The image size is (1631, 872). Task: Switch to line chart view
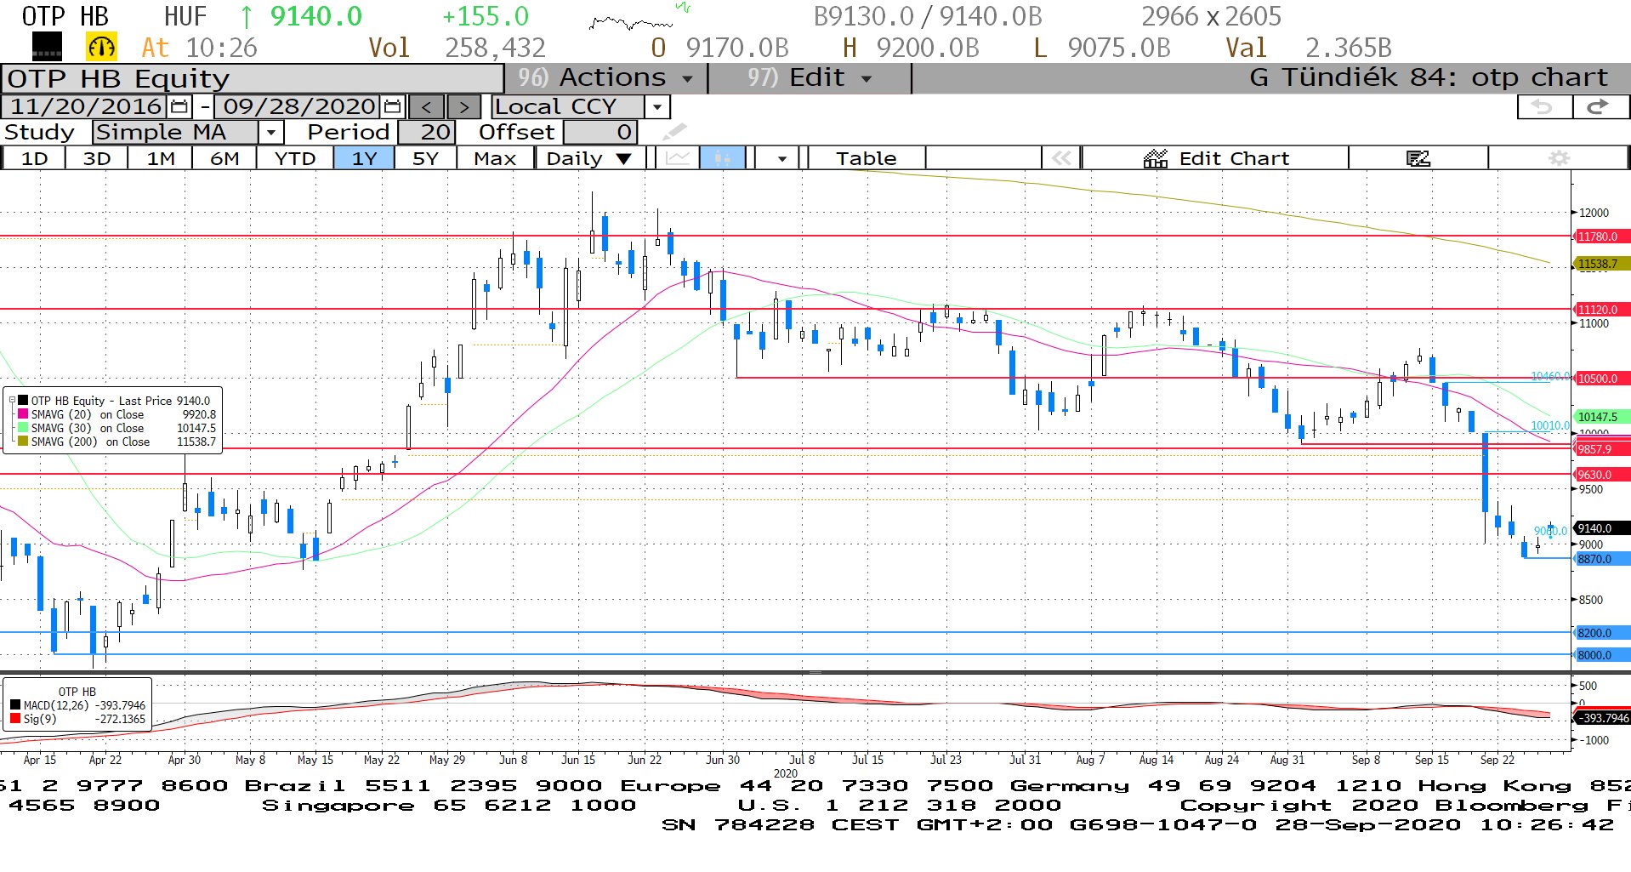pyautogui.click(x=678, y=158)
